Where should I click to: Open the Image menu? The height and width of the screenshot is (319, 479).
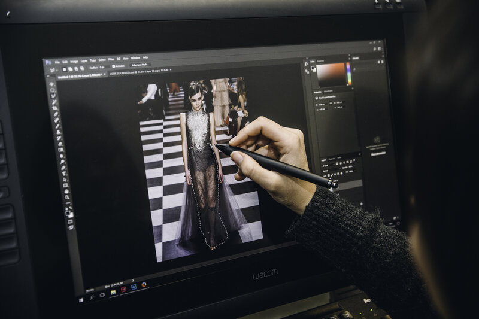(x=74, y=62)
